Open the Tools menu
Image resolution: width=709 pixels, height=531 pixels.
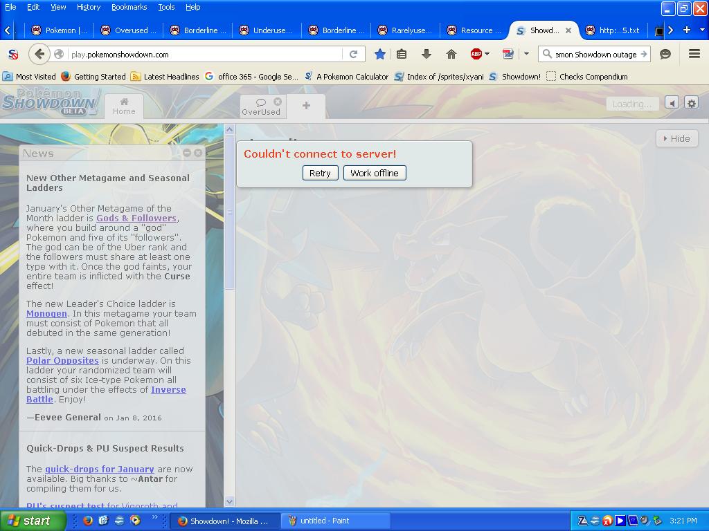(x=166, y=7)
